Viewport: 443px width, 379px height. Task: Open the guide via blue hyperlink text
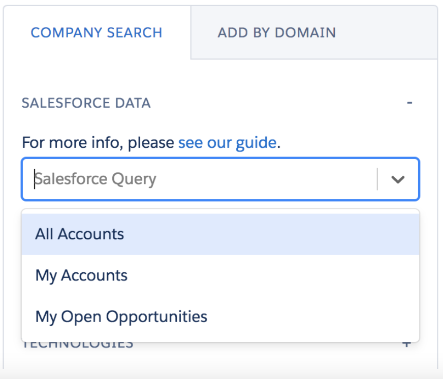pyautogui.click(x=227, y=142)
